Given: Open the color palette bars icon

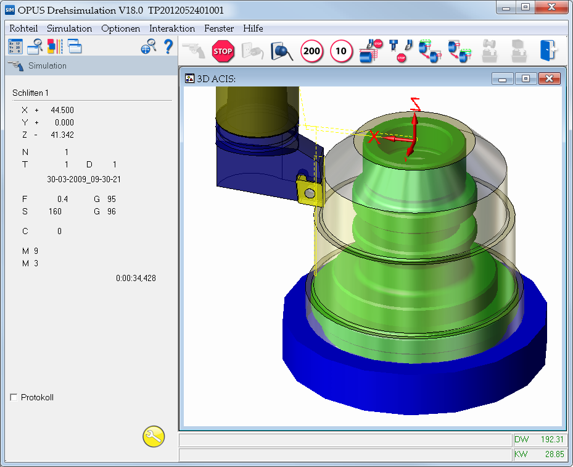Looking at the screenshot, I should click(55, 47).
